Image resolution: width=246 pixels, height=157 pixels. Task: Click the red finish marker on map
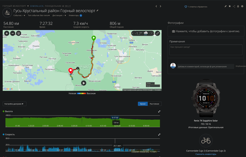pyautogui.click(x=71, y=71)
